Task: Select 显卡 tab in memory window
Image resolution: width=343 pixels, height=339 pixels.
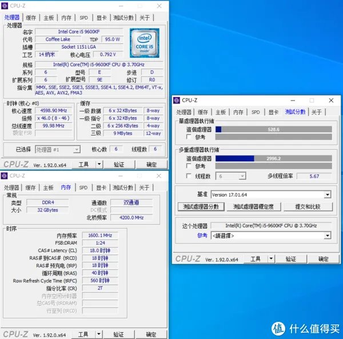Action: (x=101, y=188)
